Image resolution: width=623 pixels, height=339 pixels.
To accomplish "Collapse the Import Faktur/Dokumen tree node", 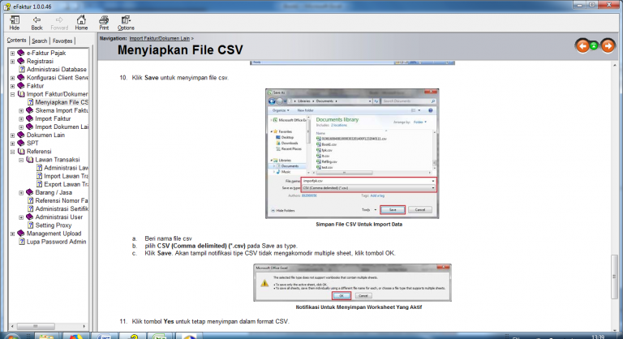I will tap(12, 94).
